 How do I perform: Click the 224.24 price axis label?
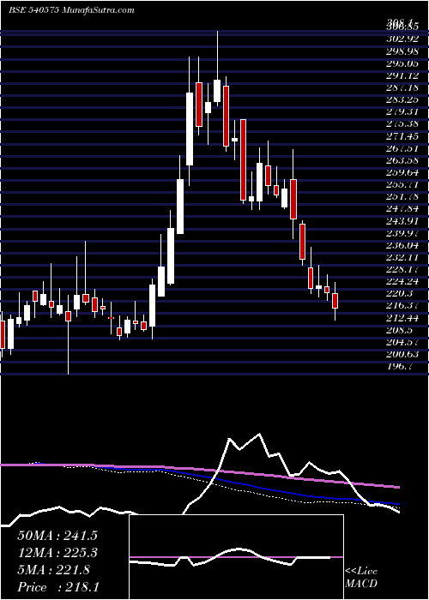pyautogui.click(x=403, y=281)
